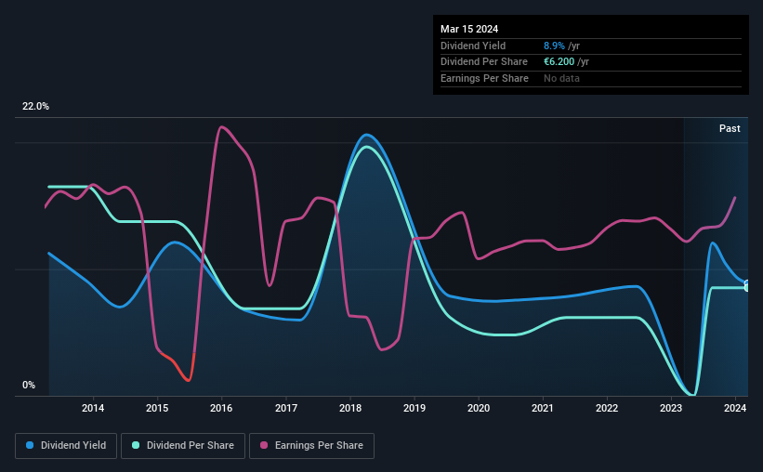The image size is (763, 472).
Task: Select the 2019 axis label
Action: (x=414, y=408)
